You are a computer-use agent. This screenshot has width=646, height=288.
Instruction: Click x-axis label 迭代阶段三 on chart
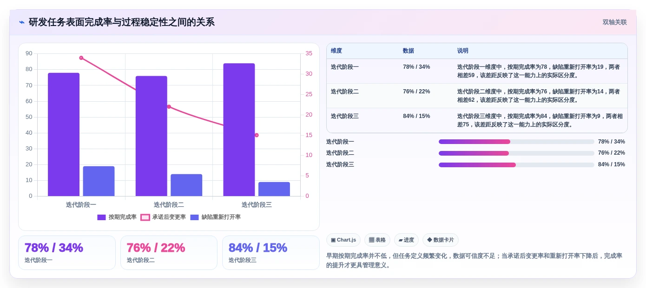point(257,204)
